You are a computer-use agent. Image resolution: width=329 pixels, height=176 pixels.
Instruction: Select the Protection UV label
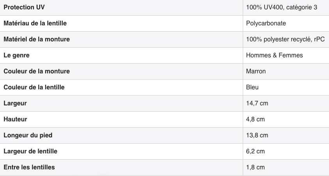pyautogui.click(x=24, y=7)
